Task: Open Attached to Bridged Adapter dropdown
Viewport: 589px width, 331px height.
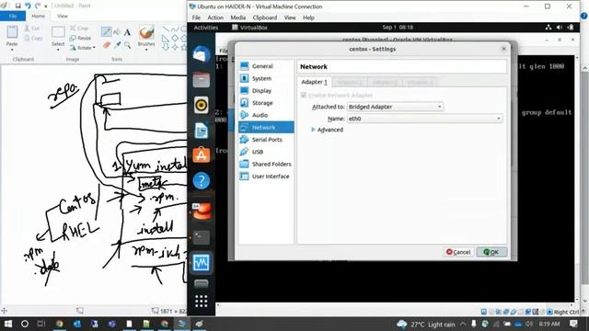Action: (x=395, y=107)
